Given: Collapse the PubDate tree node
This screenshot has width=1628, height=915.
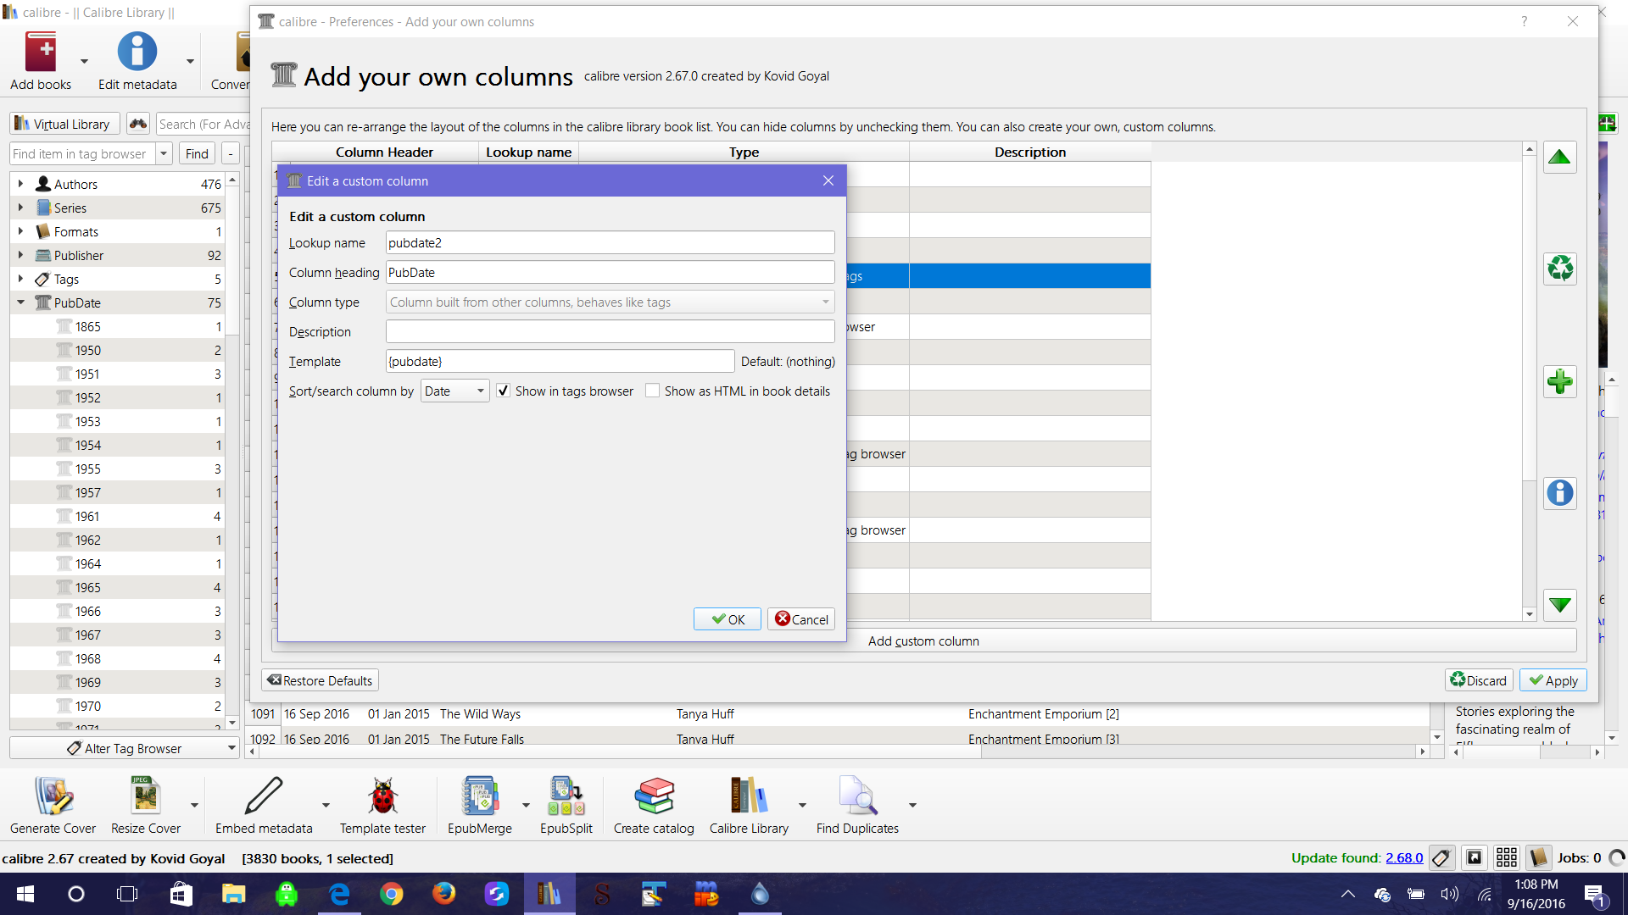Looking at the screenshot, I should pos(20,302).
